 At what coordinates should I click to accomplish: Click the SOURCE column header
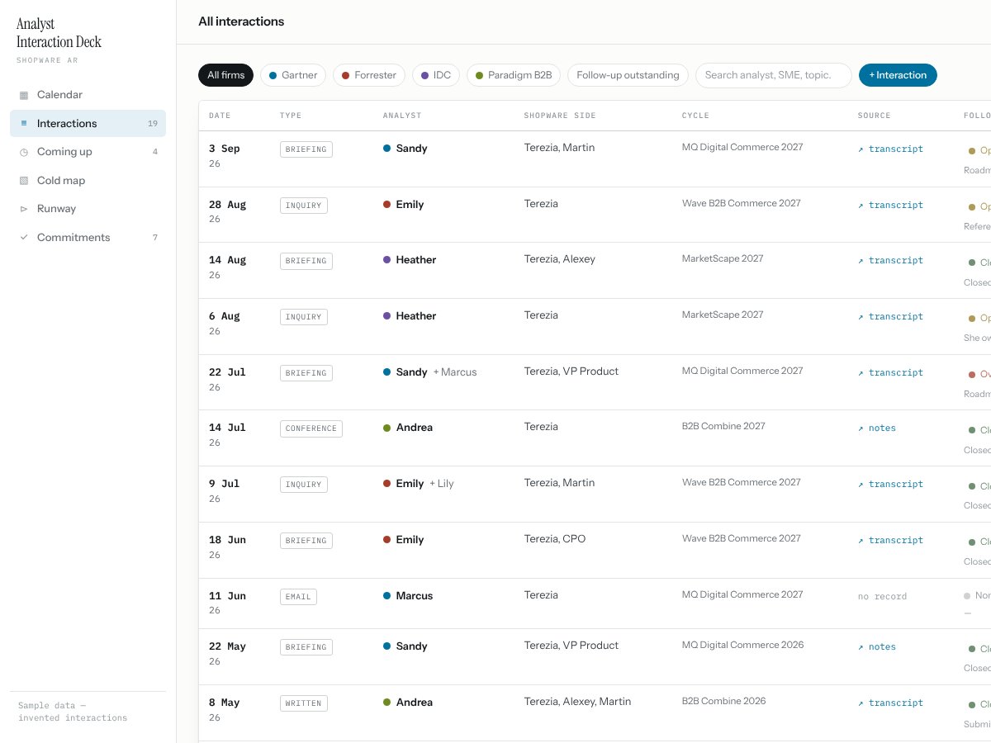point(874,116)
